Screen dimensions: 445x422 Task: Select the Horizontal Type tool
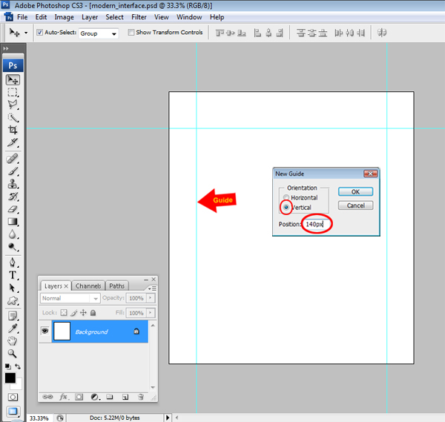pyautogui.click(x=13, y=275)
